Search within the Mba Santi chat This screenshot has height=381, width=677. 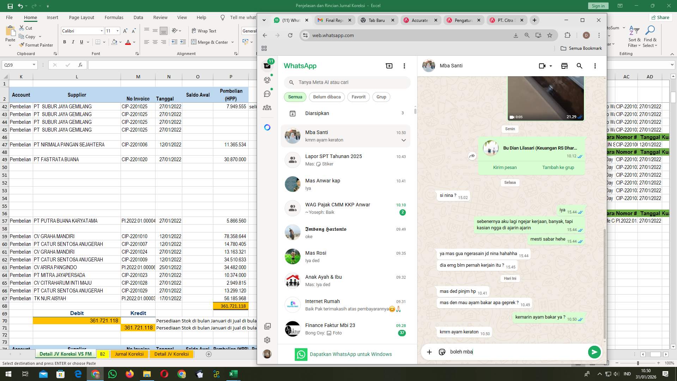point(580,66)
